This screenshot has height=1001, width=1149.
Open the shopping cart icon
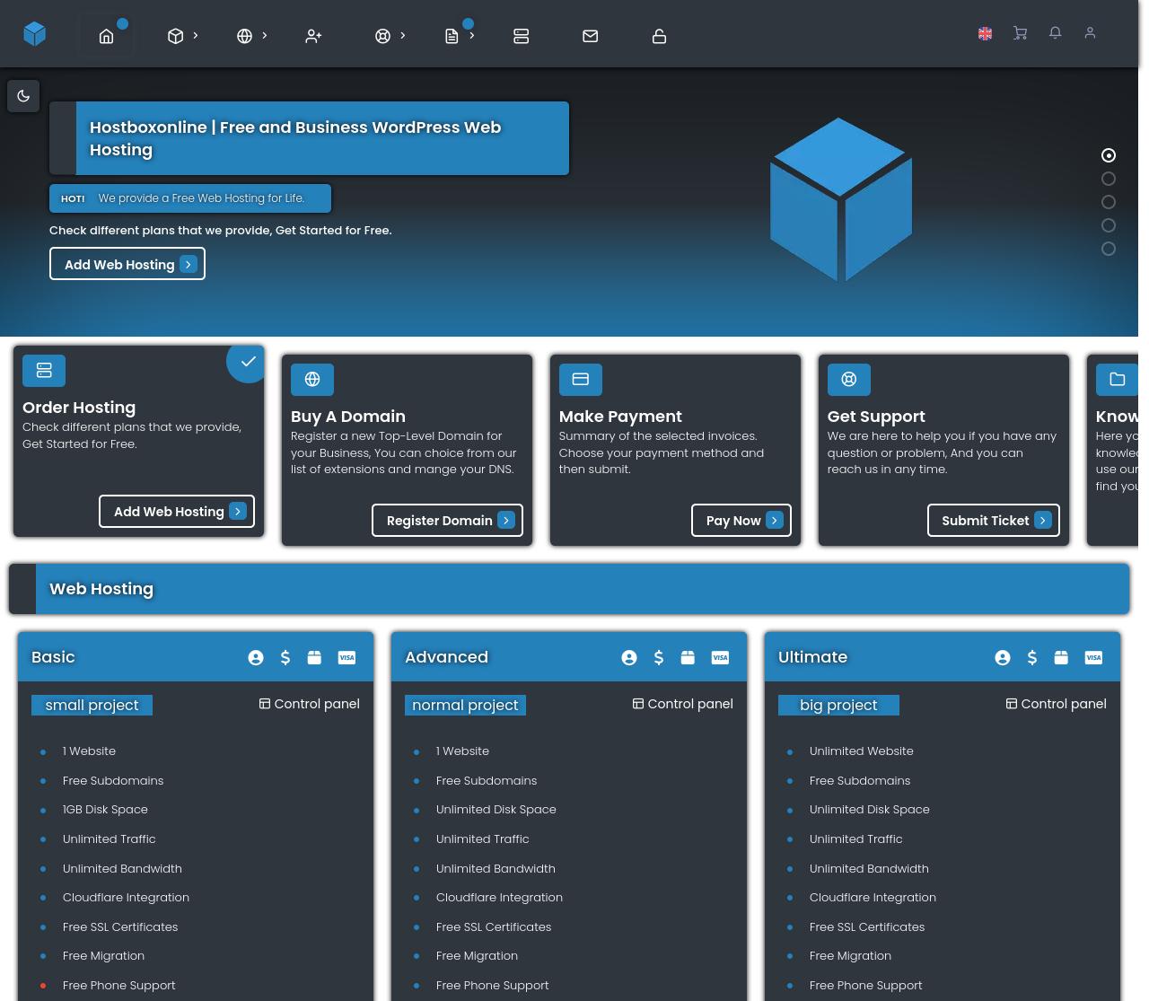(x=1020, y=33)
